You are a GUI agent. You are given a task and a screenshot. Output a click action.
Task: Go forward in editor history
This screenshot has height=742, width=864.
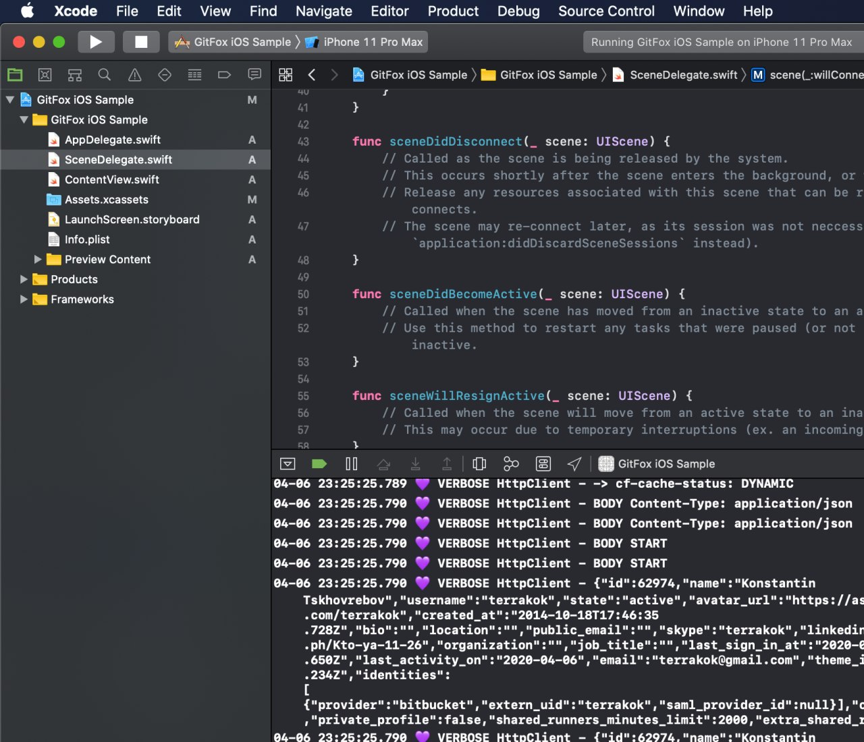(x=334, y=75)
